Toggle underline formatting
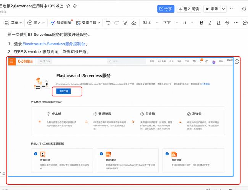The image size is (248, 190). coord(218,23)
